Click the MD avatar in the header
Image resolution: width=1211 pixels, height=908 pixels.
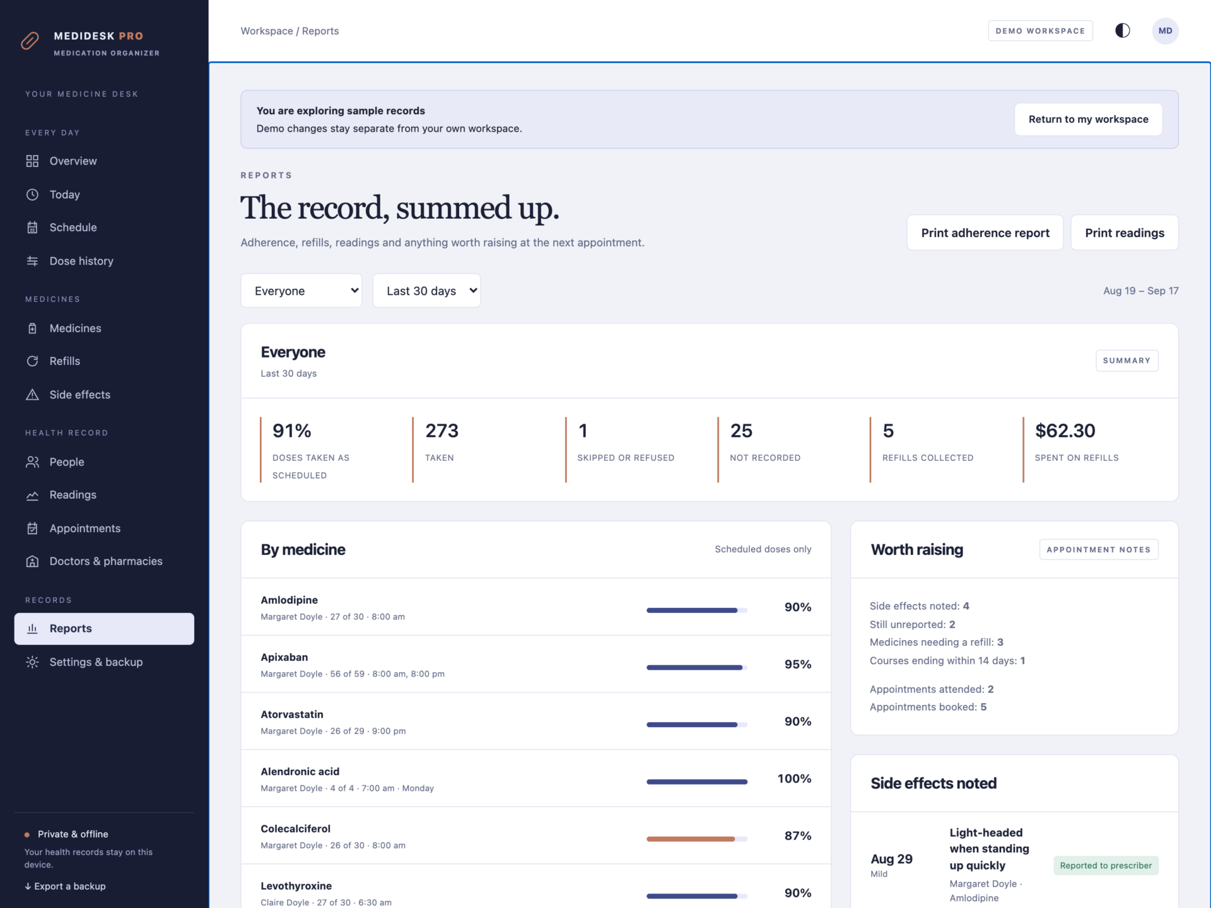point(1165,31)
